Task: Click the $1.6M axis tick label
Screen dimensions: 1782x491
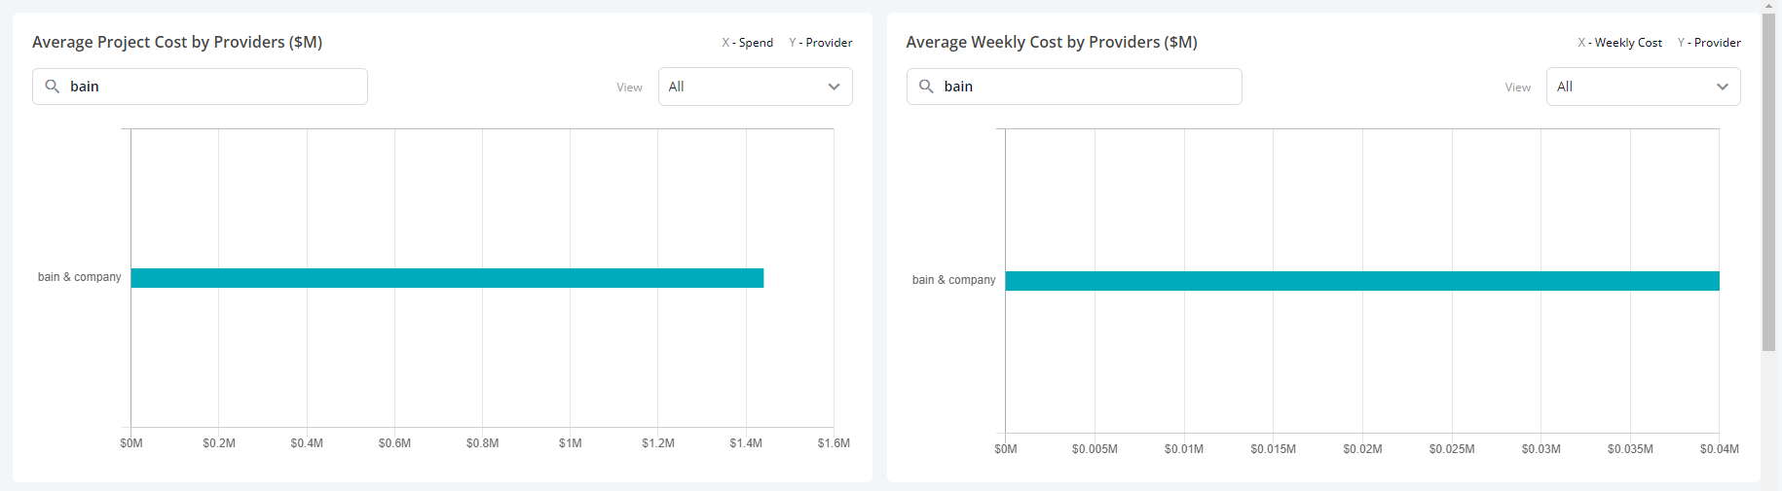Action: [x=834, y=443]
